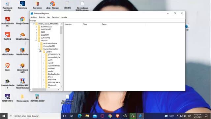Open the notification center icon
Screen dimensions: 211x119
(x=206, y=116)
